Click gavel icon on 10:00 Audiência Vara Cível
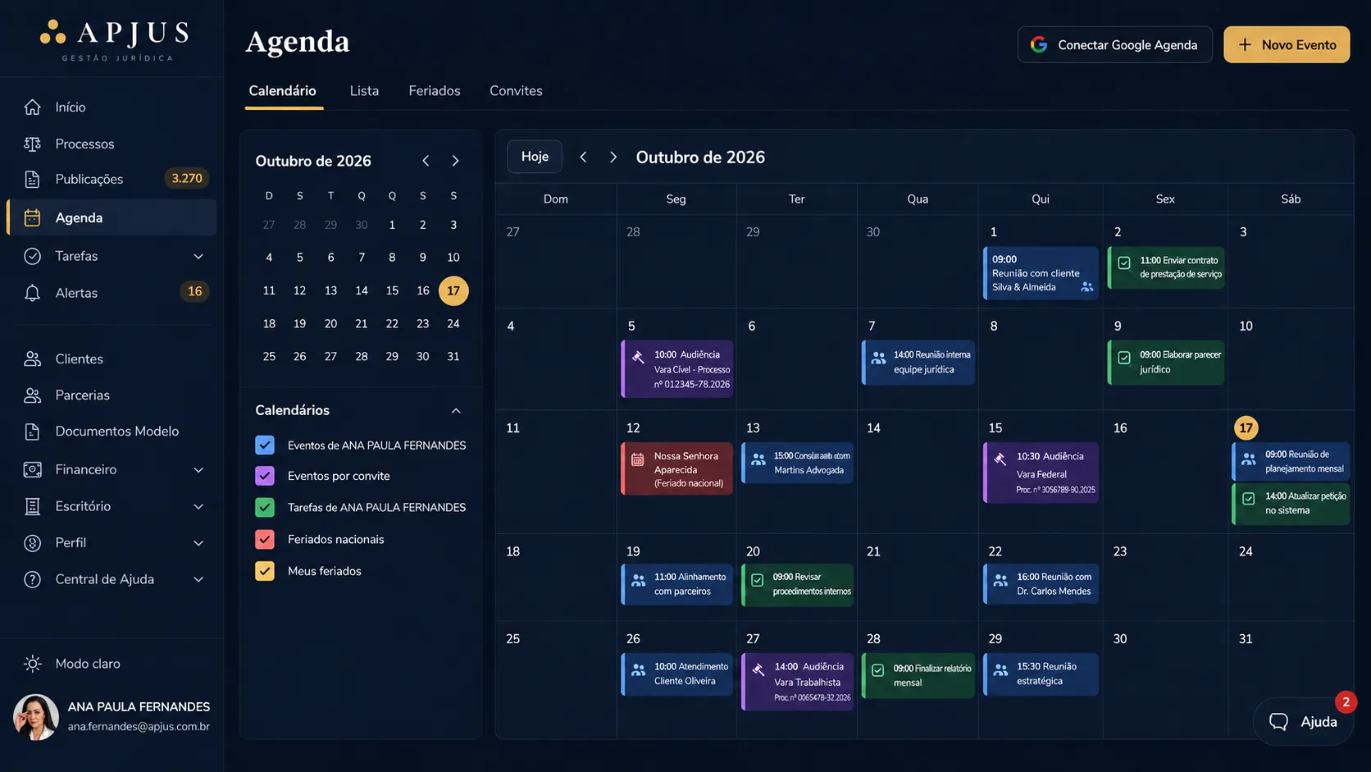The width and height of the screenshot is (1371, 772). pos(638,357)
